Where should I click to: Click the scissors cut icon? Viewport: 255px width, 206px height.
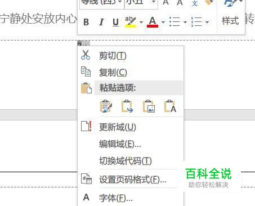[x=86, y=55]
